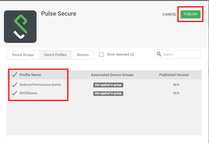
Task: Click the Show Selected (2) label
Action: [x=120, y=55]
